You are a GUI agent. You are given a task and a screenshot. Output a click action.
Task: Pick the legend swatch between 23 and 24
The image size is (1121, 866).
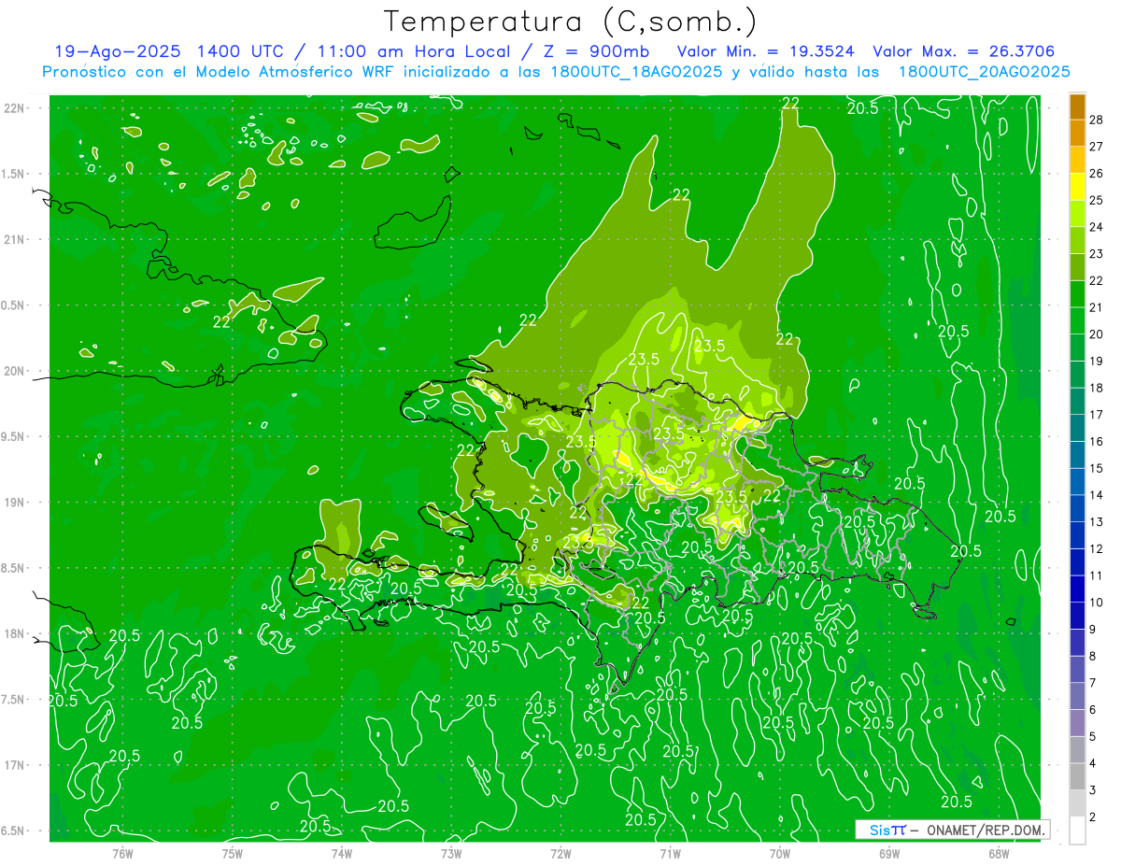click(x=1077, y=240)
